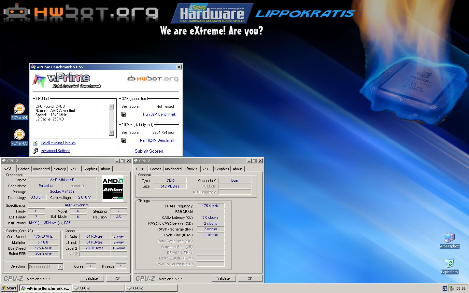469x293 pixels.
Task: Open the Arbeitsplatz desktop icon
Action: click(449, 241)
